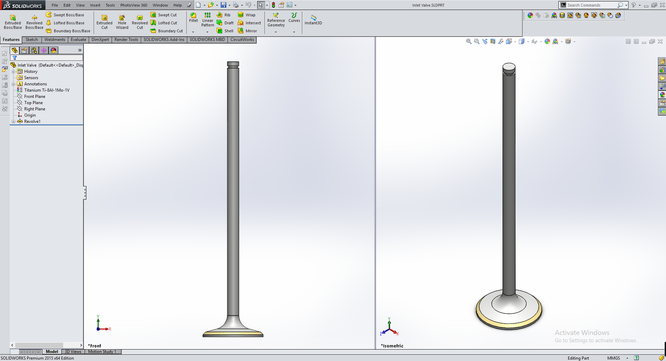The height and width of the screenshot is (361, 666).
Task: Click the Lofted Boss/Base tool
Action: click(x=65, y=23)
